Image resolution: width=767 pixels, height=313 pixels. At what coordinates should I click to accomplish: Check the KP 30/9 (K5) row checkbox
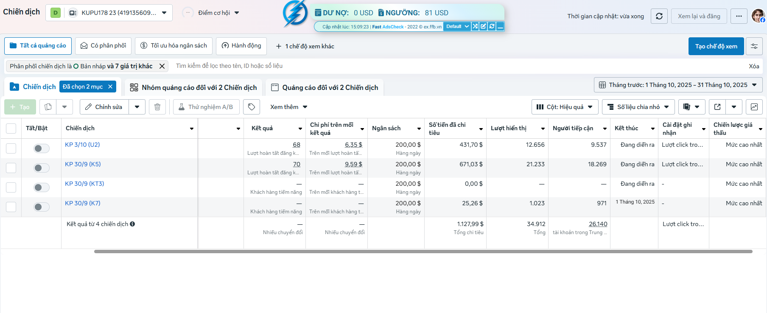[x=11, y=168]
